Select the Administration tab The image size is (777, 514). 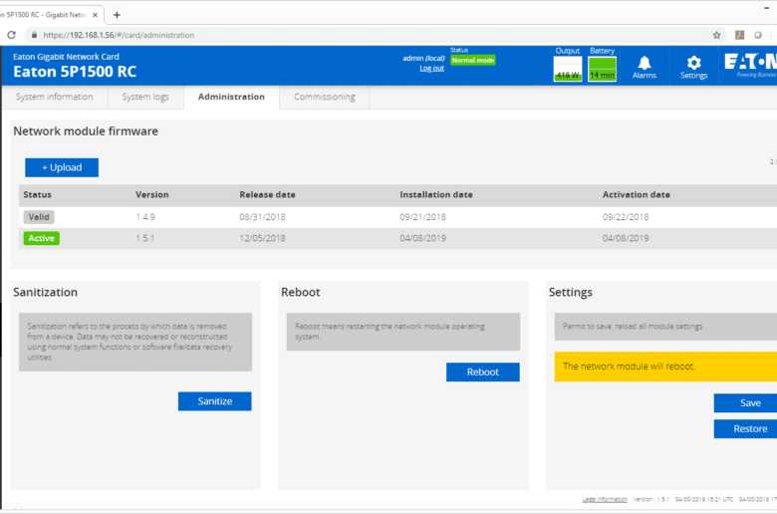pyautogui.click(x=231, y=97)
